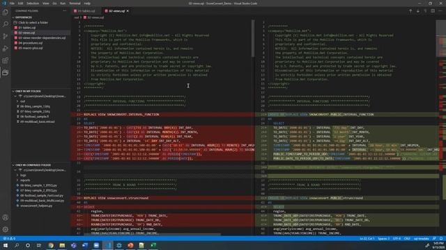The image size is (446, 250).
Task: Open editor More Actions ellipsis
Action: pyautogui.click(x=440, y=11)
